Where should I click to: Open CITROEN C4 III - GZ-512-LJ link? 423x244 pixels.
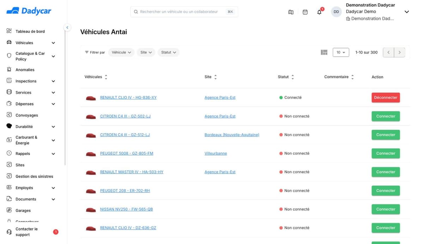point(125,135)
